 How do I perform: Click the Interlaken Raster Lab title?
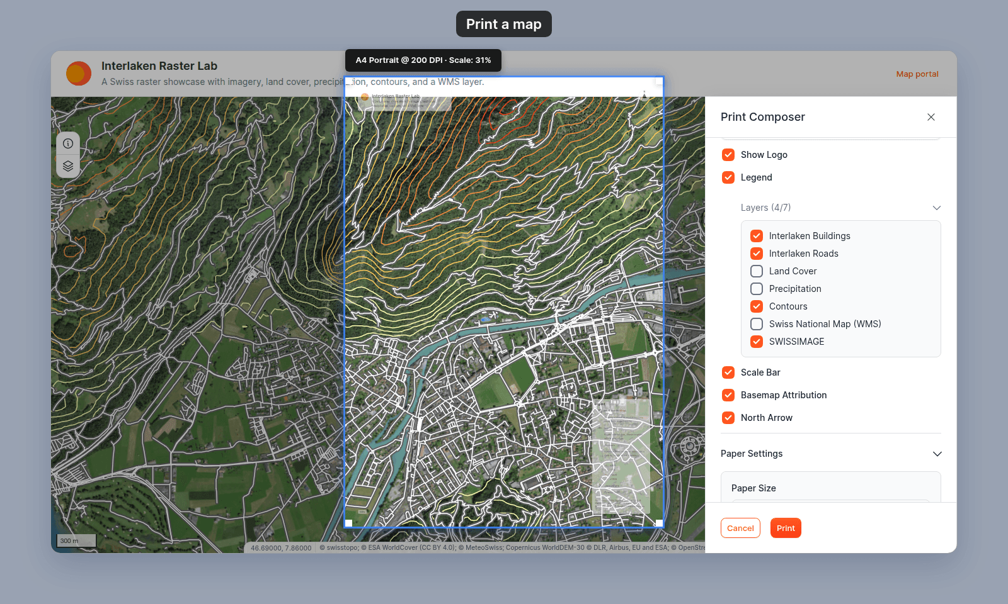pyautogui.click(x=159, y=66)
